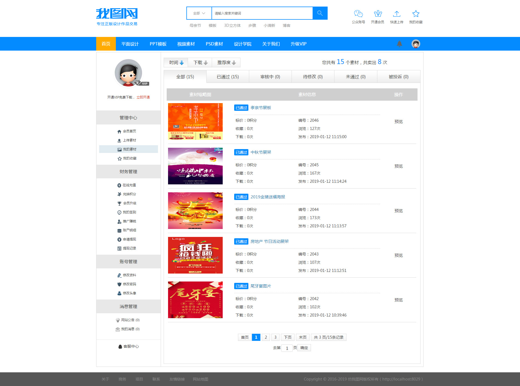Click the 账户明细 database icon
520x386 pixels.
[119, 230]
